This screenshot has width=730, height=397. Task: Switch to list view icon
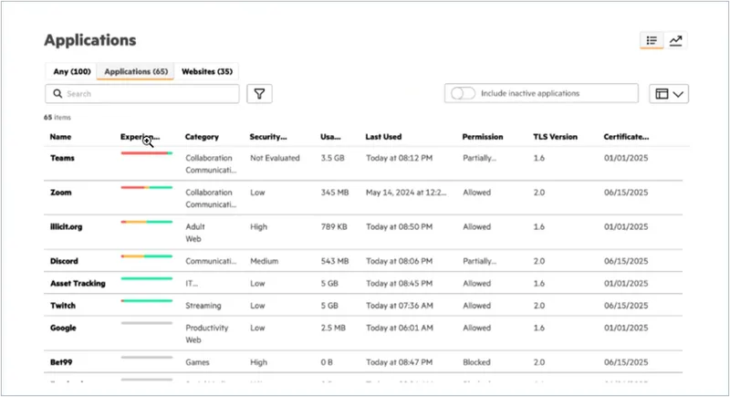click(652, 40)
